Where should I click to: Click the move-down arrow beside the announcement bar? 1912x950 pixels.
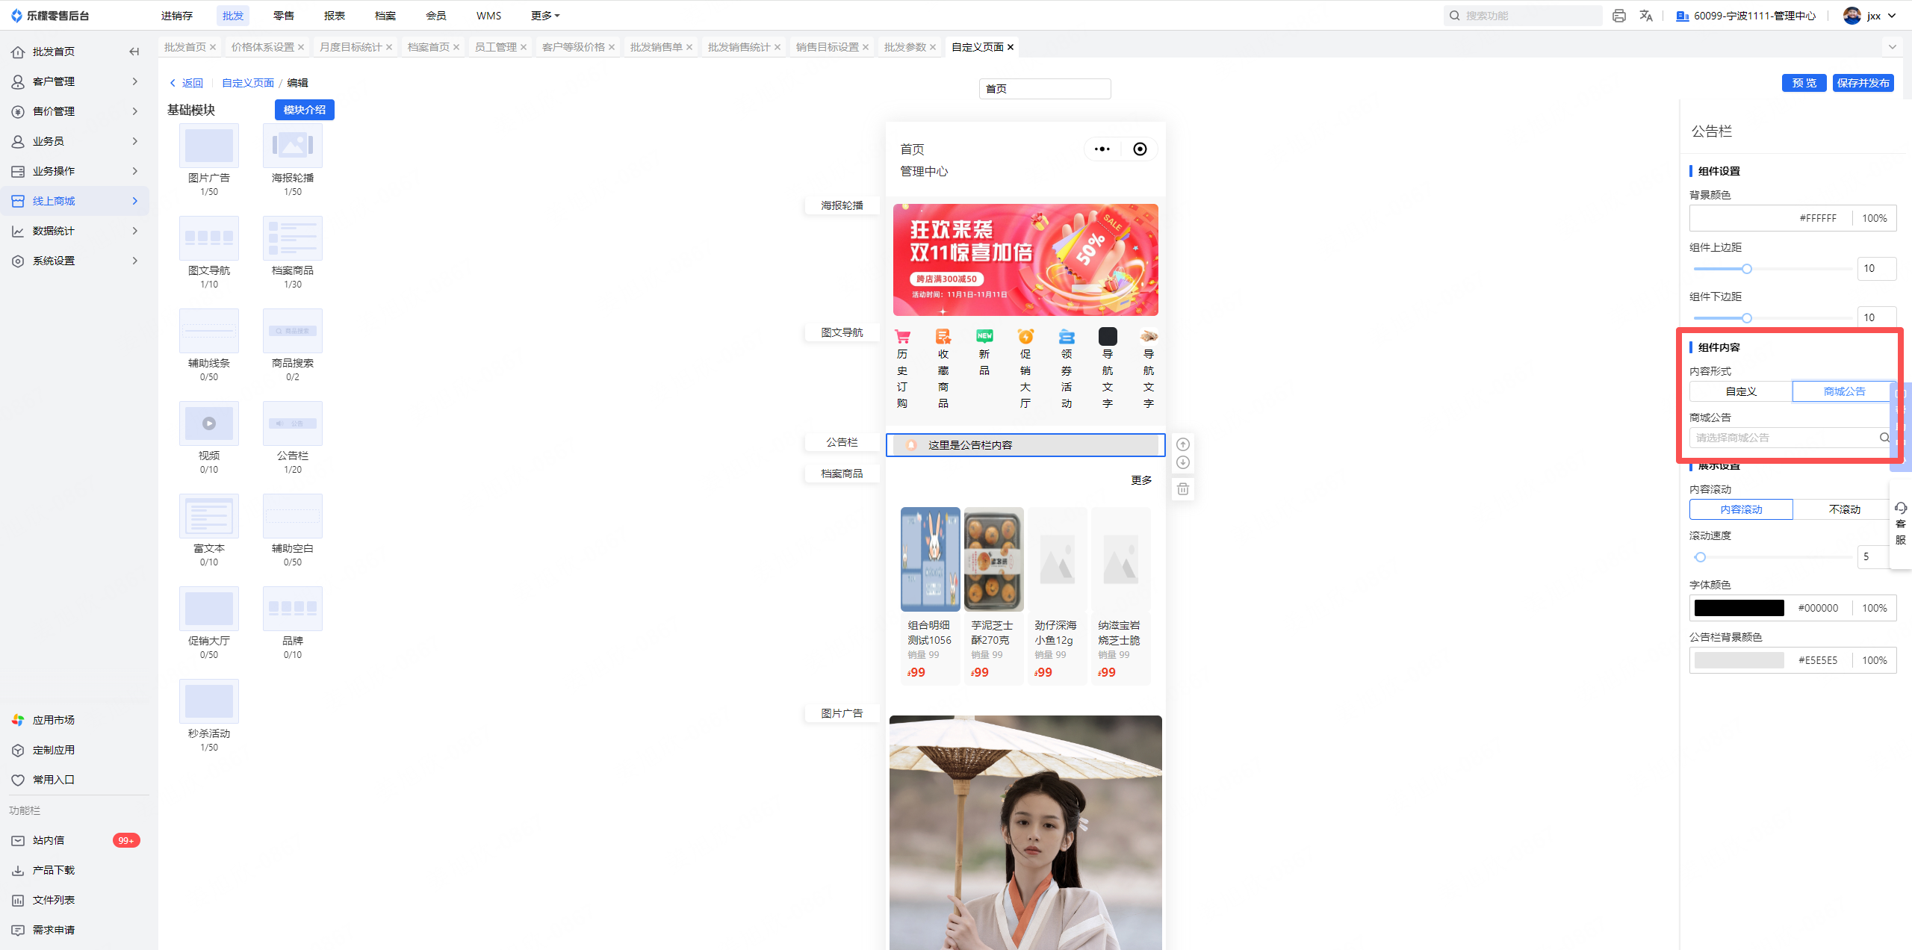(1182, 462)
